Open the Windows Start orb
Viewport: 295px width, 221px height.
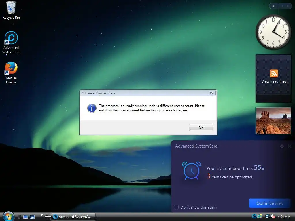pos(8,216)
